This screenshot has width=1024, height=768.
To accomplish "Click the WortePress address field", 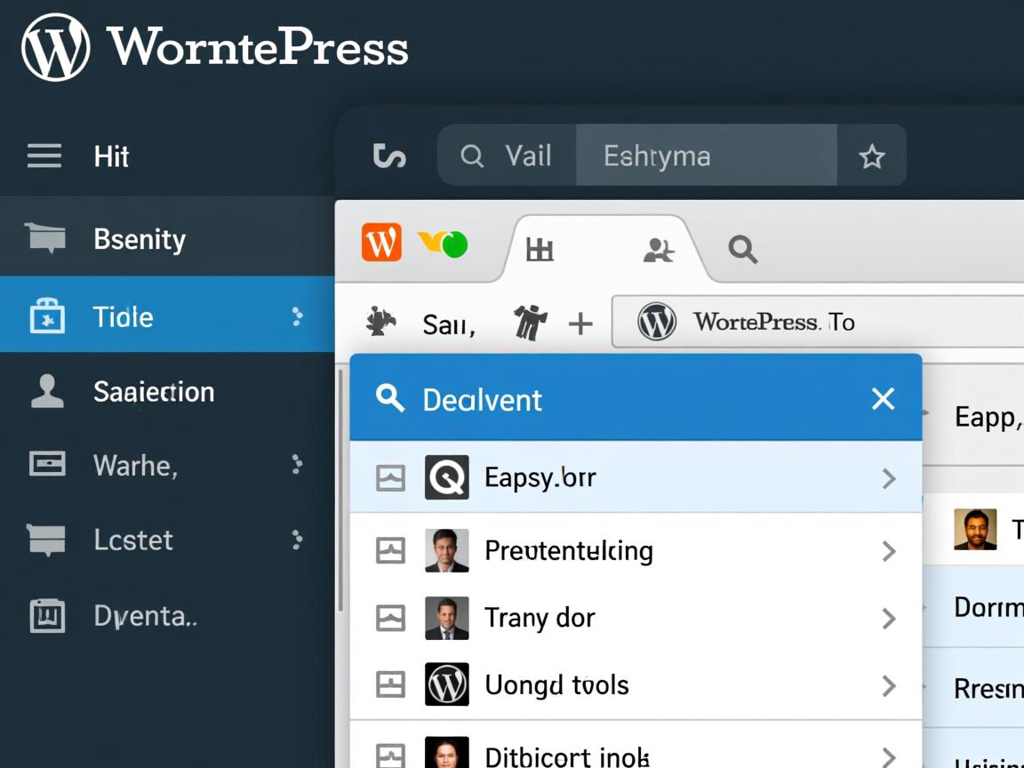I will (818, 322).
